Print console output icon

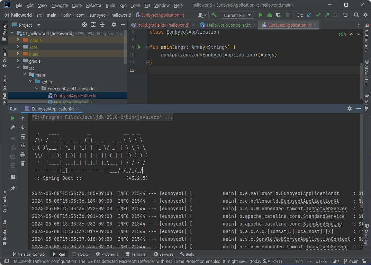(23, 154)
